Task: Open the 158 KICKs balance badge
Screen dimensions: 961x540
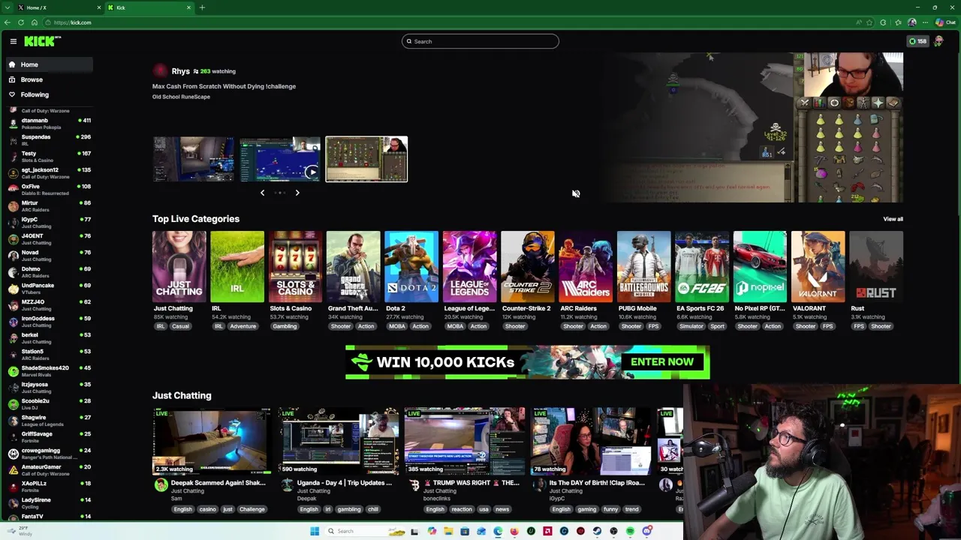Action: (917, 41)
